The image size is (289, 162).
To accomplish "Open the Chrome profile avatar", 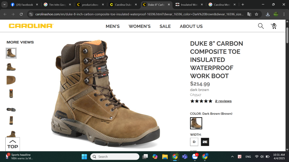I will click(276, 14).
